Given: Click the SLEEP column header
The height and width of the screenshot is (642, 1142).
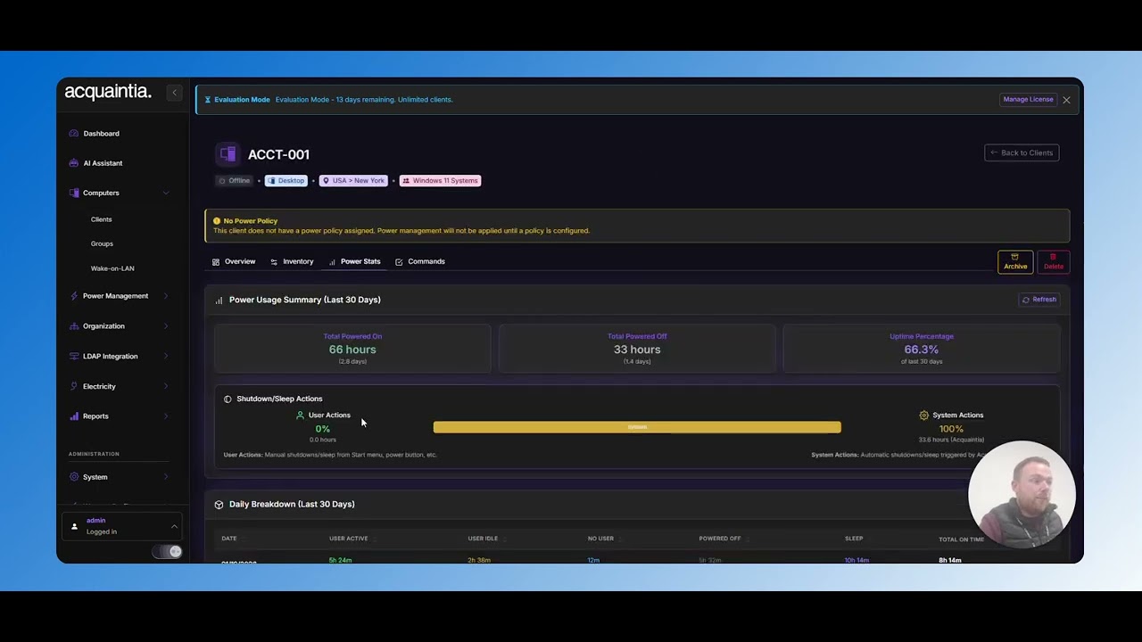Looking at the screenshot, I should pos(854,539).
